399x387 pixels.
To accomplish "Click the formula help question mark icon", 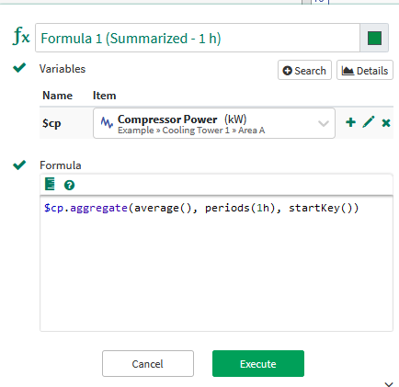I will 69,185.
